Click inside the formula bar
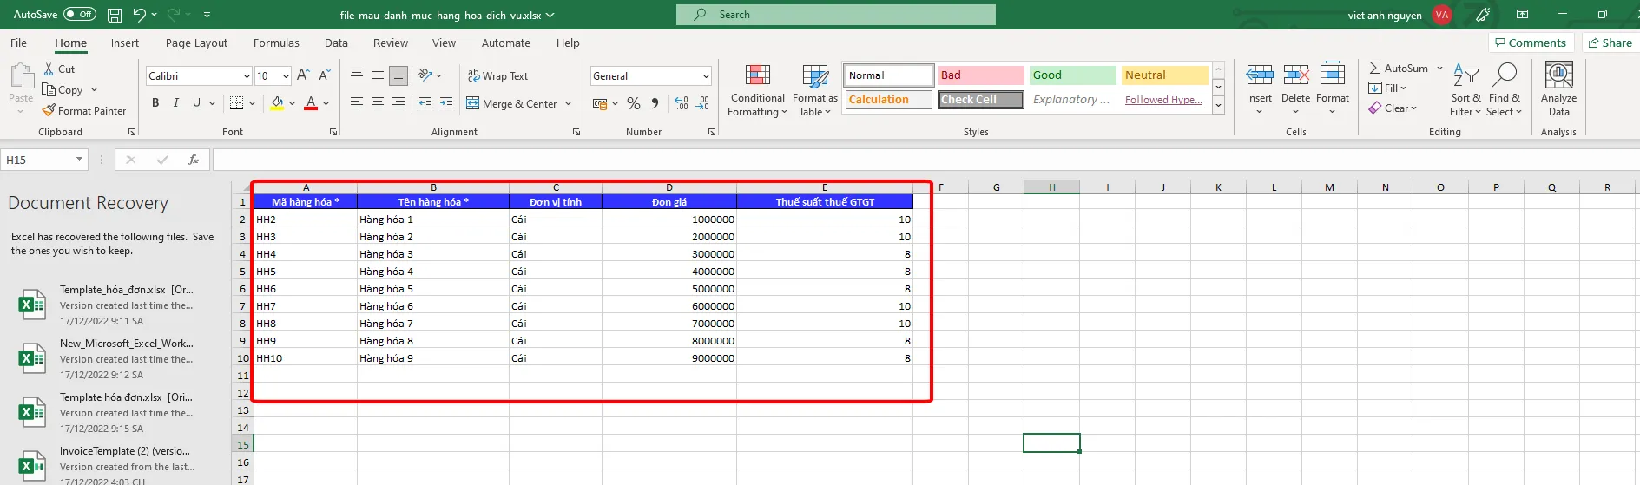1640x485 pixels. (x=925, y=160)
